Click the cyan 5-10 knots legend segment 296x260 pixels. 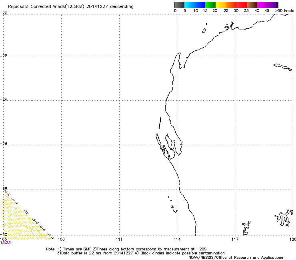point(190,5)
